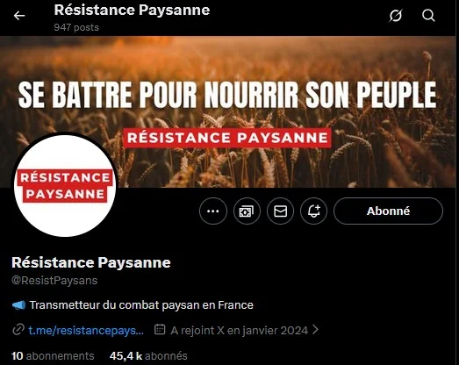Click the calendar icon beside join date
Image resolution: width=459 pixels, height=365 pixels.
[x=160, y=330]
